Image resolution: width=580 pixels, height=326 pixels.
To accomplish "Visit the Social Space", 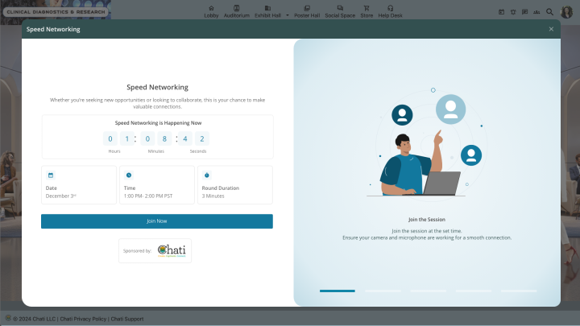I will [x=340, y=11].
